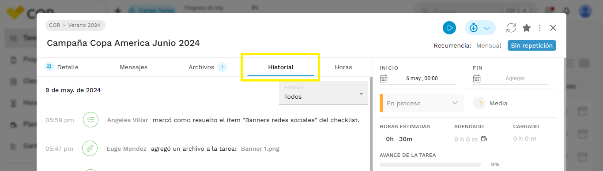The width and height of the screenshot is (603, 171).
Task: Click the FIN calendar icon
Action: click(x=476, y=78)
